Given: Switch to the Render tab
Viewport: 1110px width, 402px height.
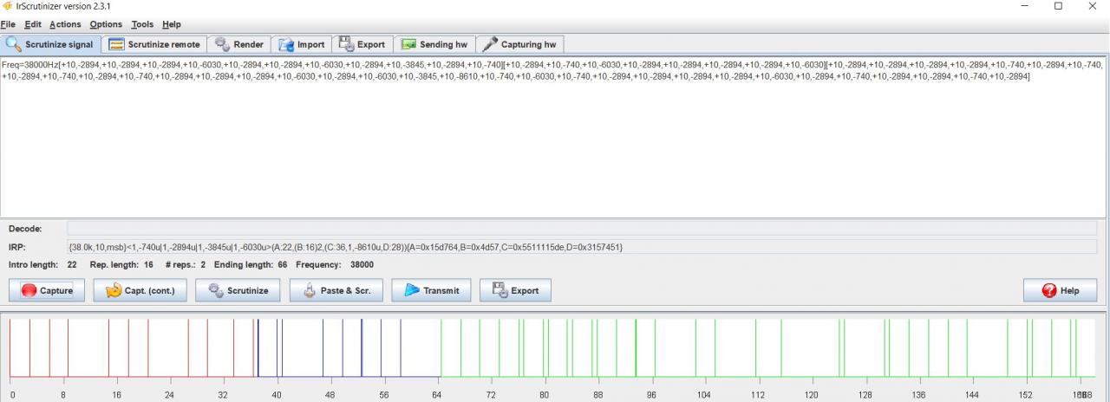Looking at the screenshot, I should [x=238, y=44].
